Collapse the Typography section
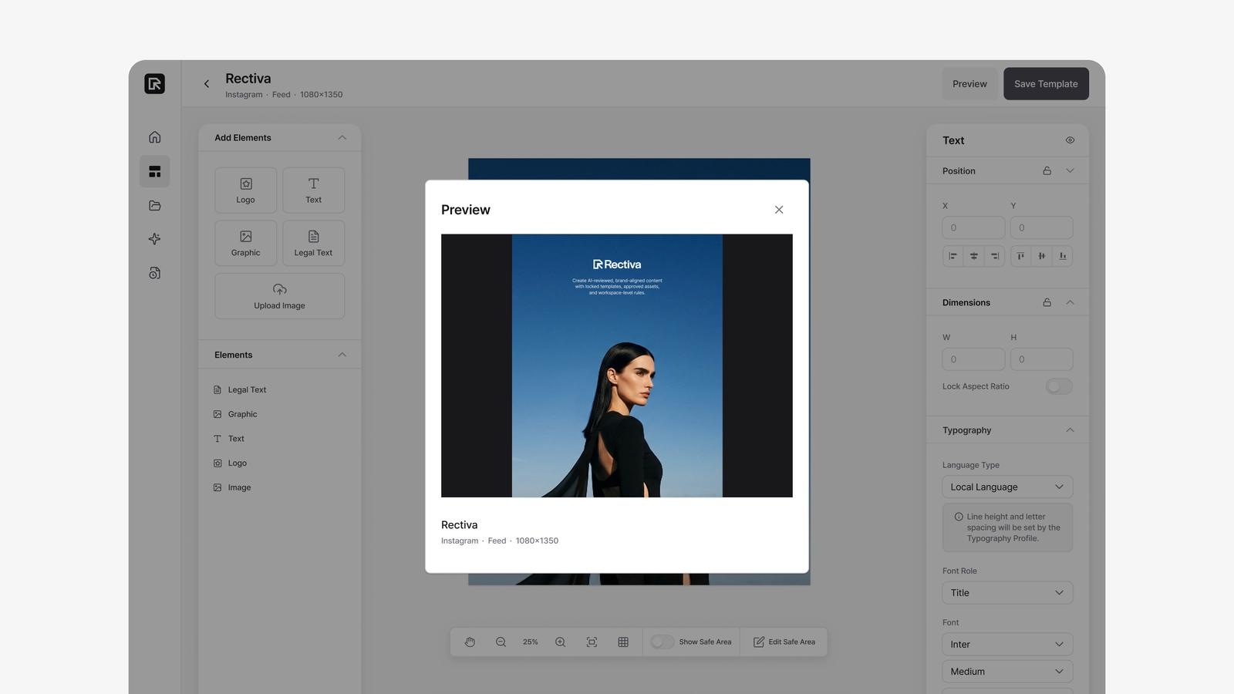The height and width of the screenshot is (694, 1234). click(1070, 430)
